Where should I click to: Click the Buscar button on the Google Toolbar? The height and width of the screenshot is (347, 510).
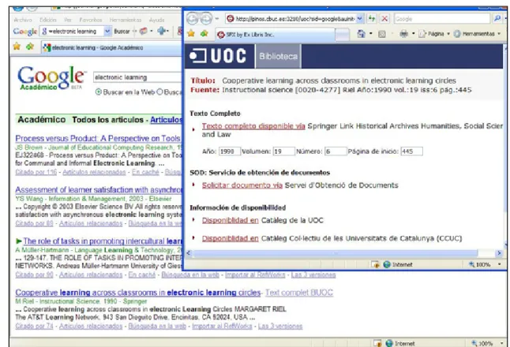coord(122,32)
